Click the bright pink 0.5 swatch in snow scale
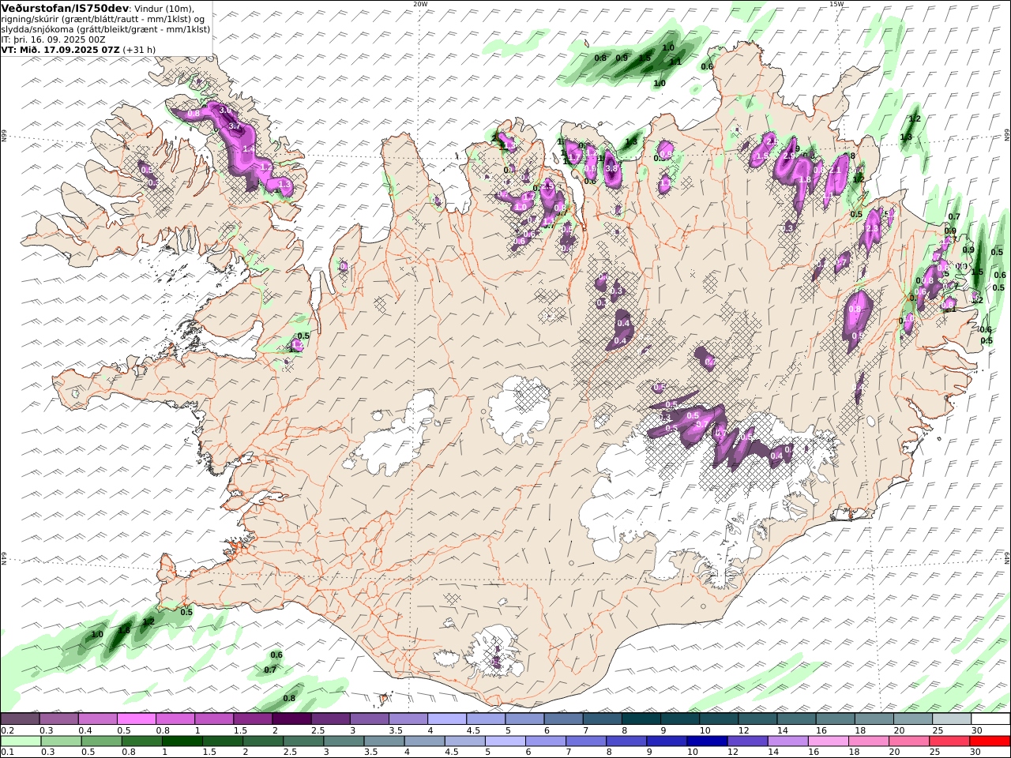The width and height of the screenshot is (1011, 758). [x=136, y=719]
